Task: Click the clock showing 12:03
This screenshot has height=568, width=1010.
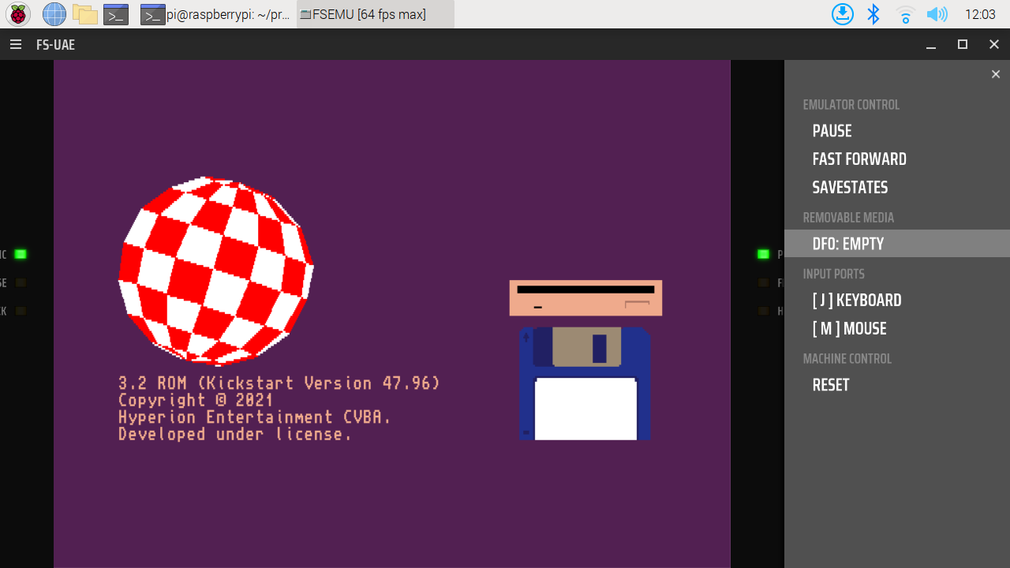Action: pos(980,14)
